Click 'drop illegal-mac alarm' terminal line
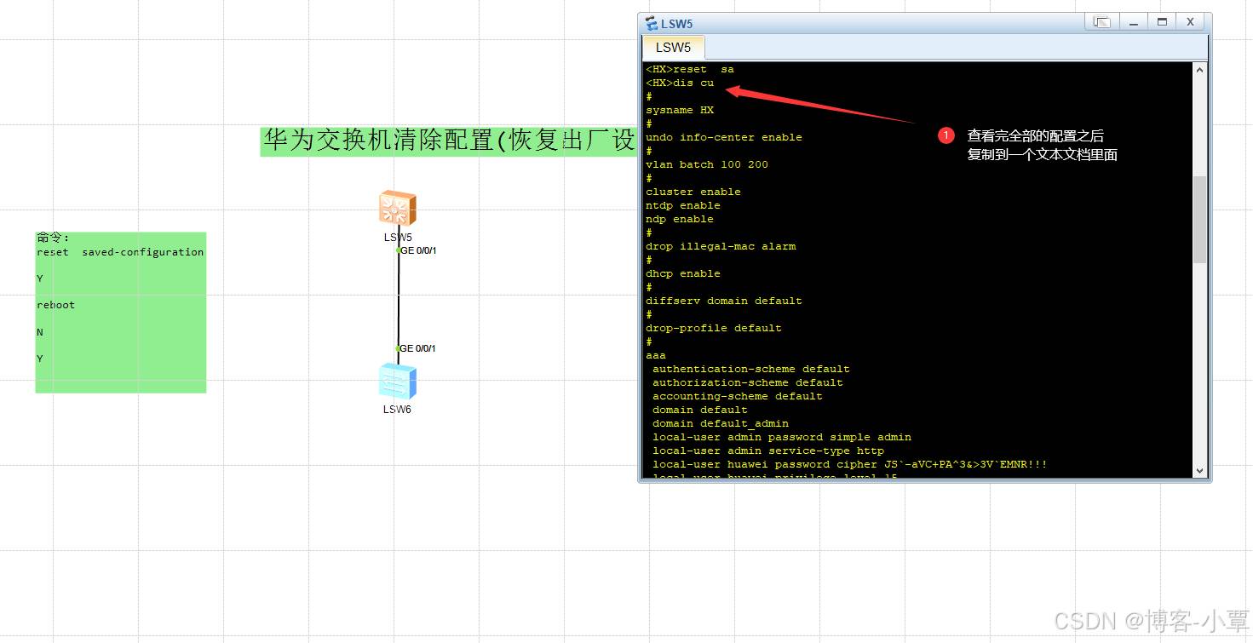Image resolution: width=1253 pixels, height=643 pixels. click(721, 246)
